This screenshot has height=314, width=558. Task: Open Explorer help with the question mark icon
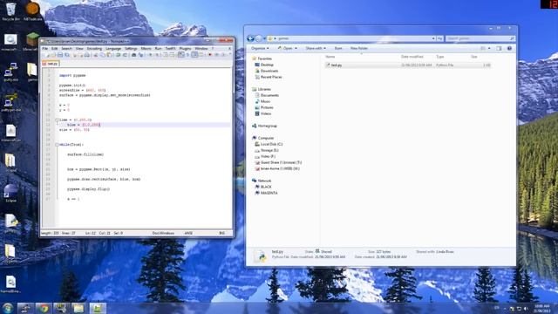(x=509, y=48)
